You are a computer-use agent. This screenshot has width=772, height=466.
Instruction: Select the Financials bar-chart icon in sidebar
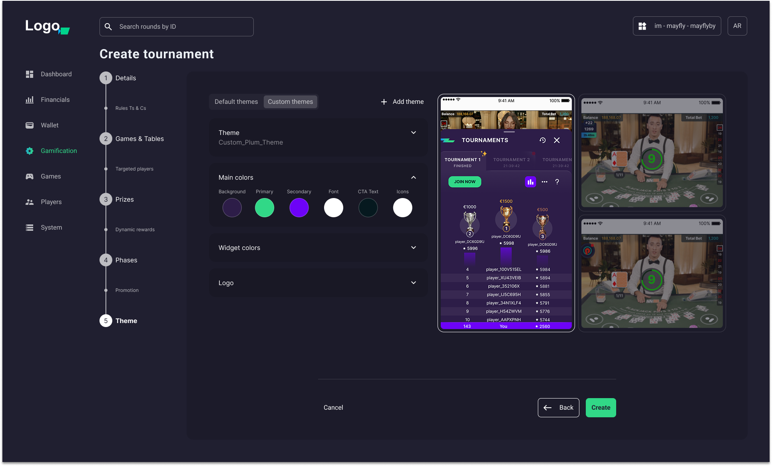[x=29, y=99]
